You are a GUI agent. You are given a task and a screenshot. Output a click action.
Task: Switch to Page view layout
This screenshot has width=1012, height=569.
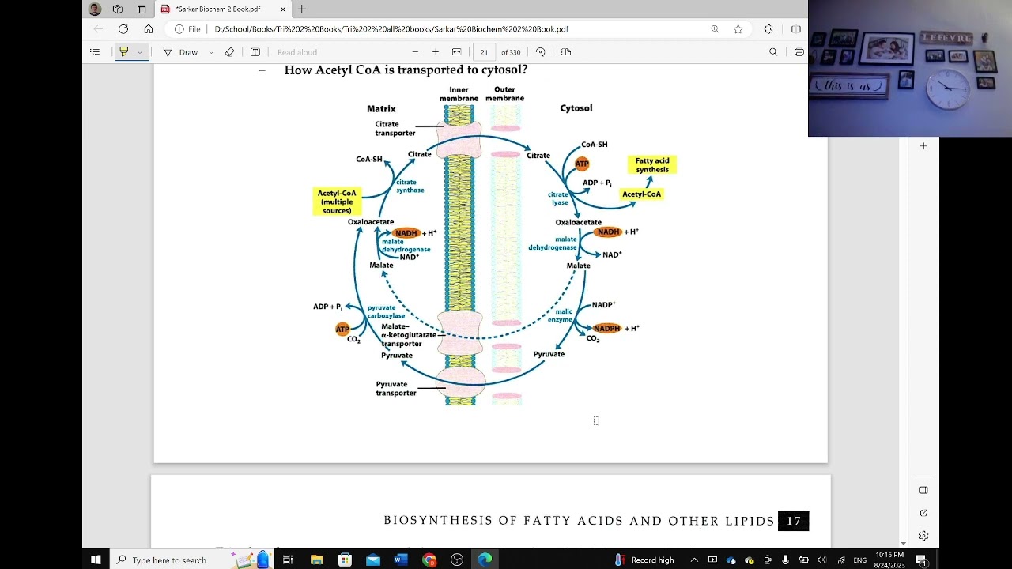(x=566, y=52)
